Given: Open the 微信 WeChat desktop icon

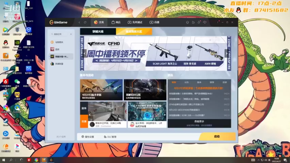Looking at the screenshot, I should pyautogui.click(x=17, y=83).
